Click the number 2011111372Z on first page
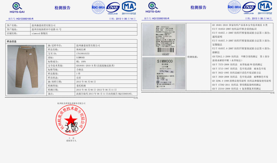The width and height of the screenshot is (277, 163). point(129,14)
